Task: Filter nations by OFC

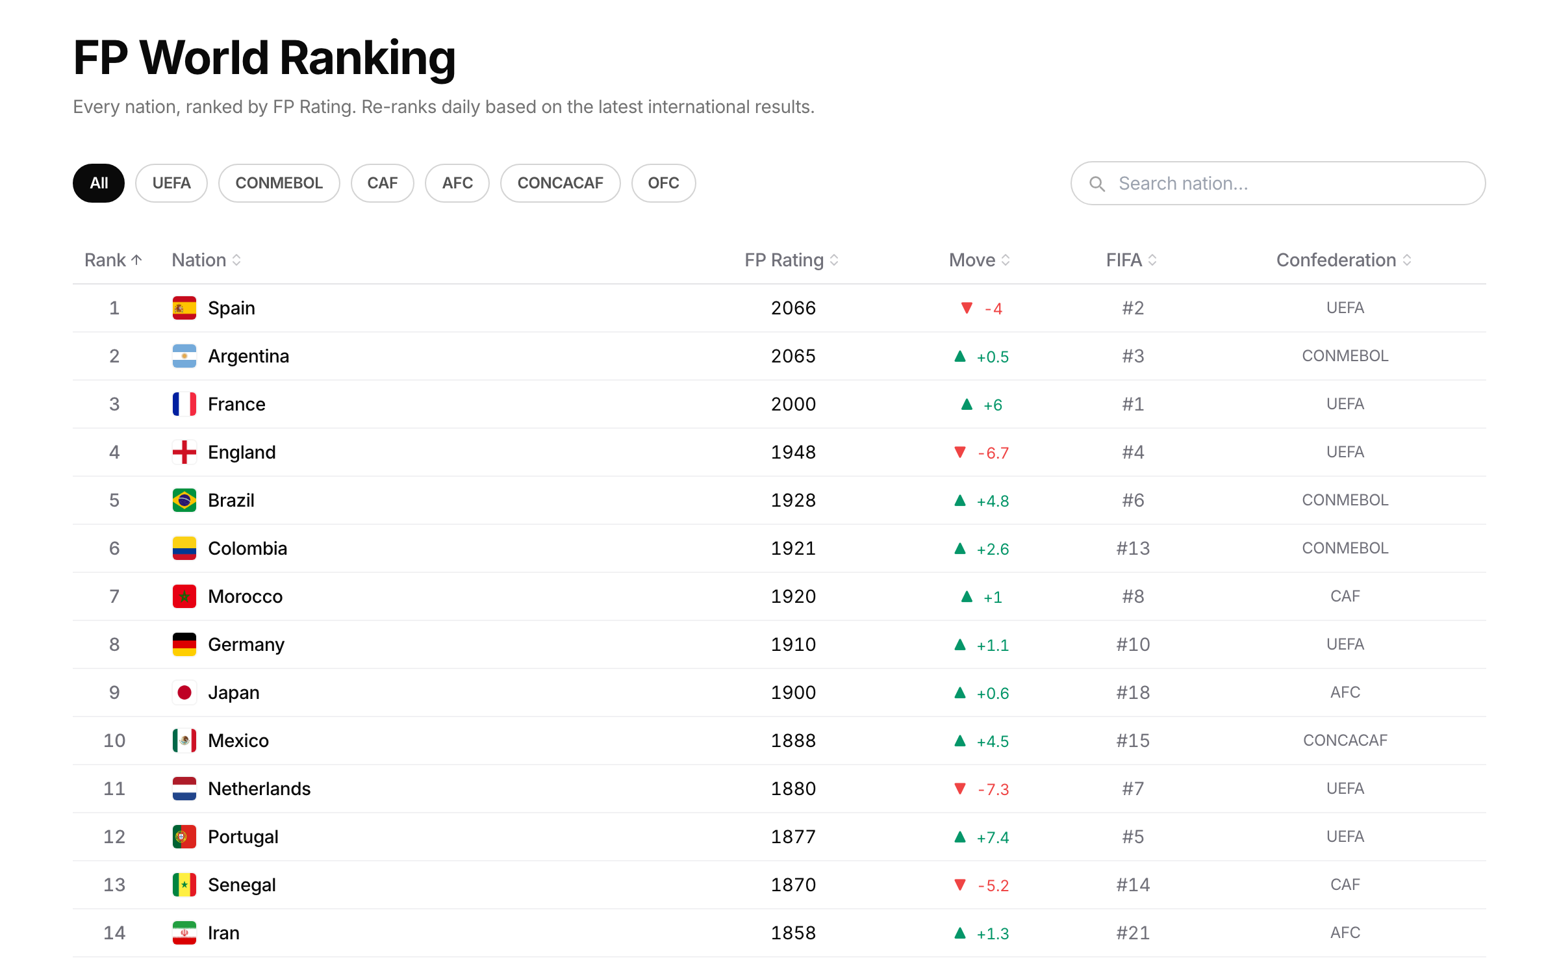Action: pyautogui.click(x=664, y=183)
